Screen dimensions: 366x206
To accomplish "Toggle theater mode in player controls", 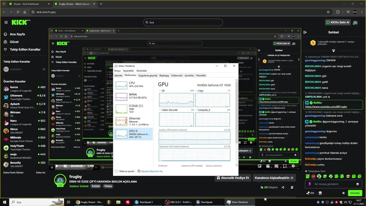I will [x=276, y=166].
